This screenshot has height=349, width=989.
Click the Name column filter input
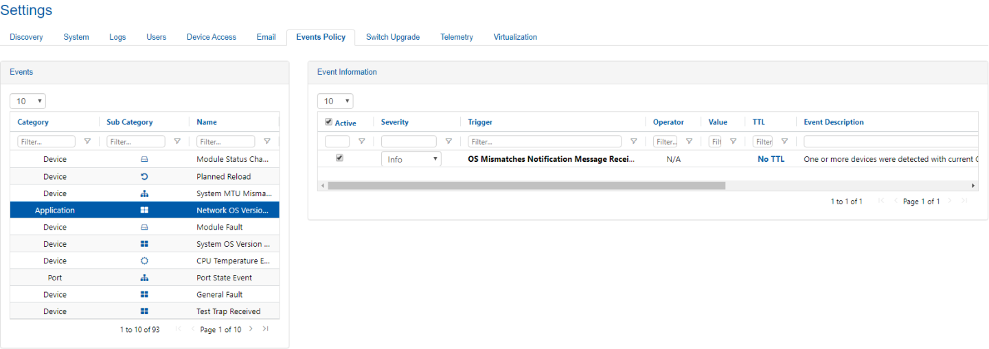(225, 142)
